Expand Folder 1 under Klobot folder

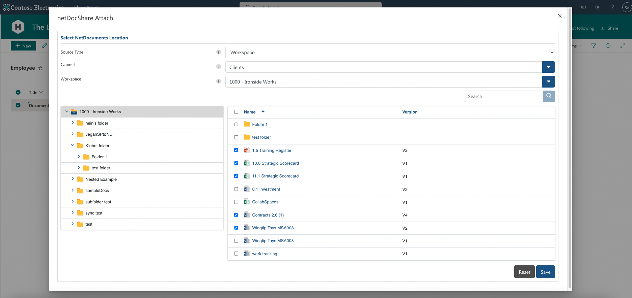[79, 157]
